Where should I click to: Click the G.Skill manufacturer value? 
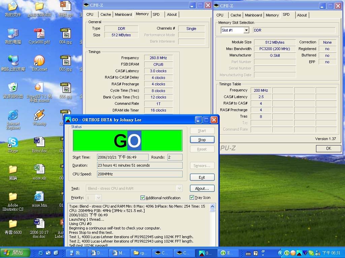click(275, 55)
